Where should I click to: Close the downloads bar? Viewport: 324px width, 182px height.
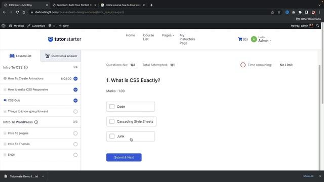[320, 176]
